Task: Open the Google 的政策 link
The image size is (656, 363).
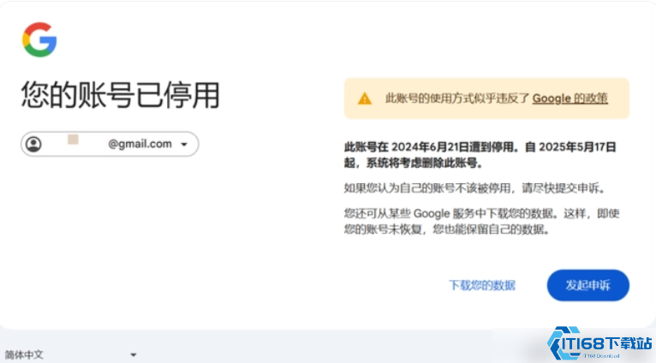Action: (570, 98)
